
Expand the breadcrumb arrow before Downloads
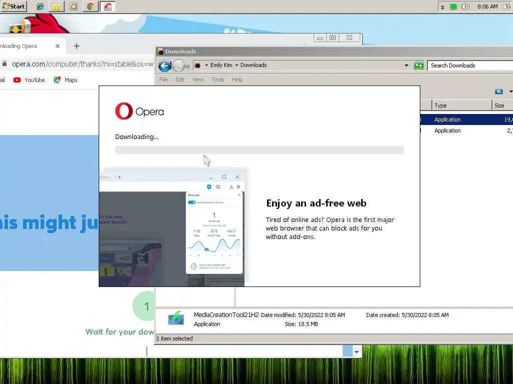coord(236,65)
